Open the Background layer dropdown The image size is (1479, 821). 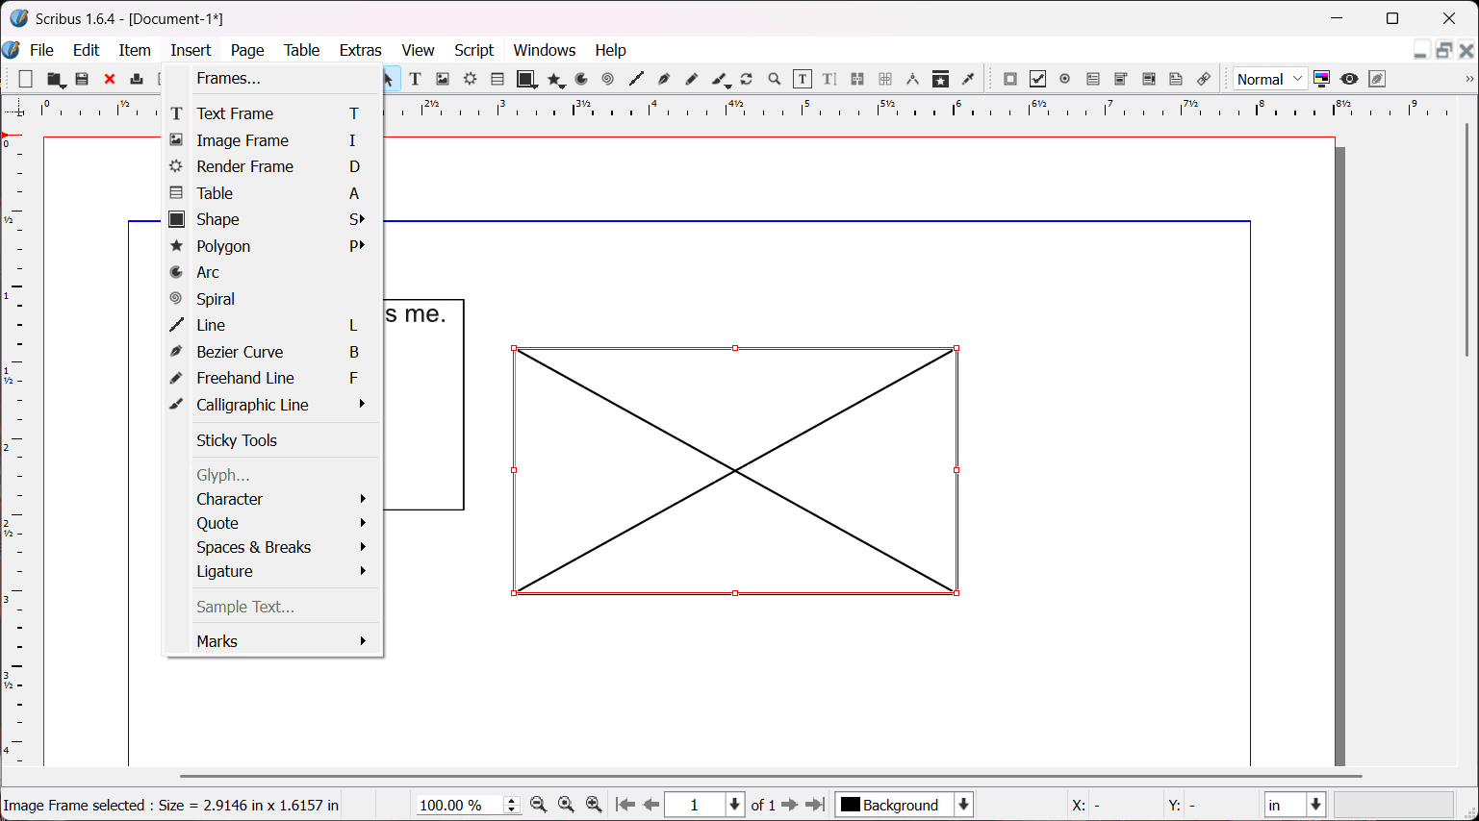(x=905, y=805)
